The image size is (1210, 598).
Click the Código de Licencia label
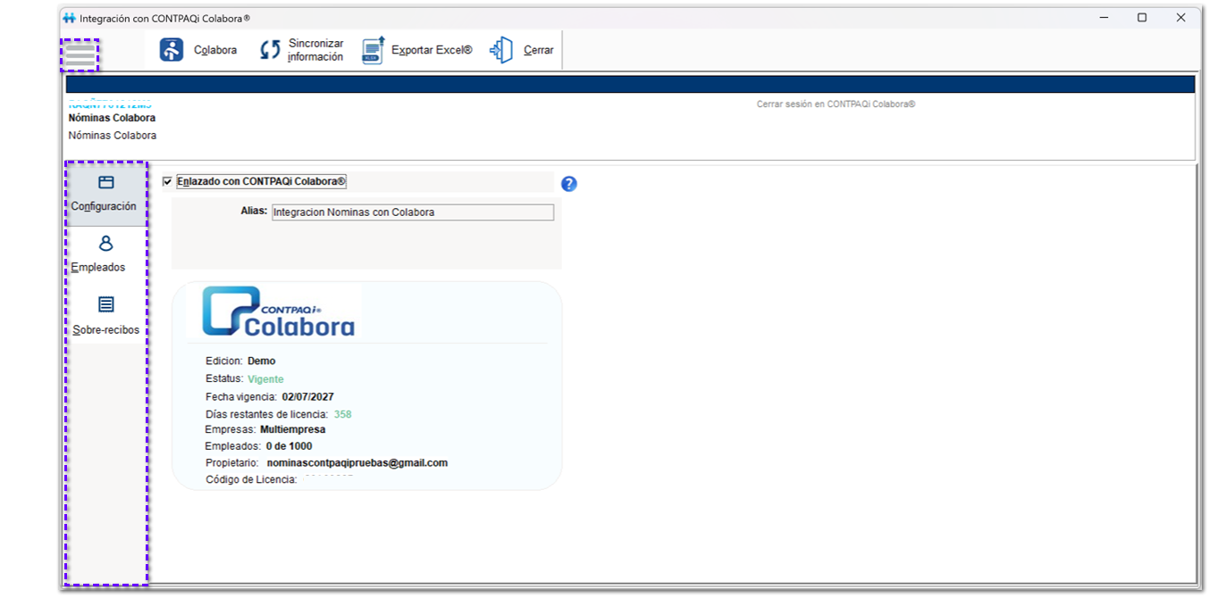coord(251,479)
